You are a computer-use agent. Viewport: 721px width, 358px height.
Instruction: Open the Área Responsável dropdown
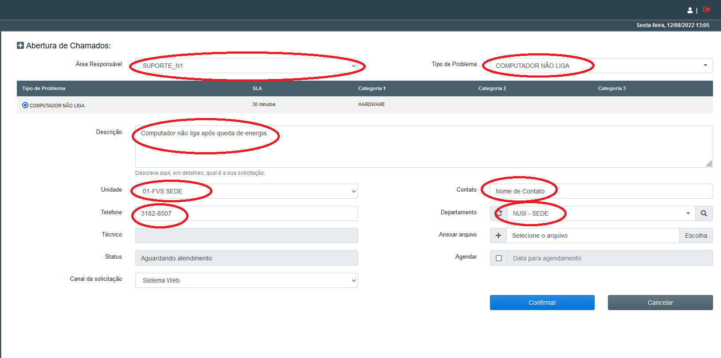[x=247, y=66]
